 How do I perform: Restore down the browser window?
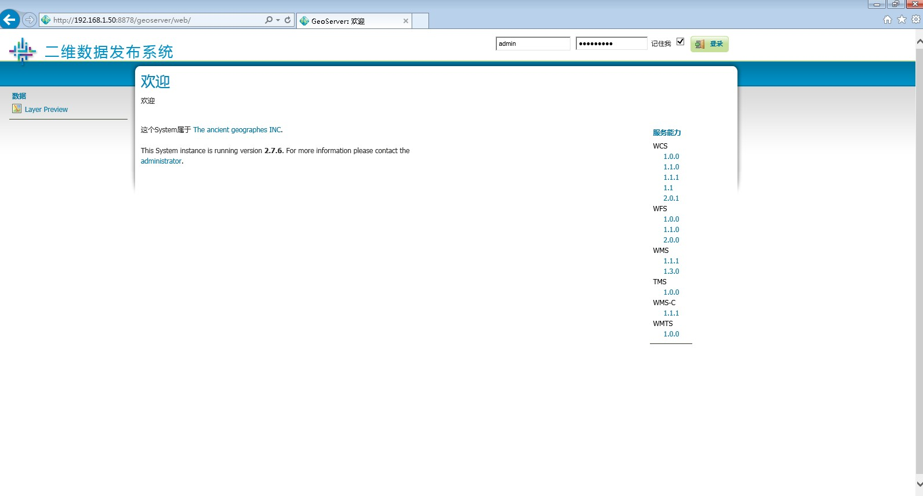(895, 4)
